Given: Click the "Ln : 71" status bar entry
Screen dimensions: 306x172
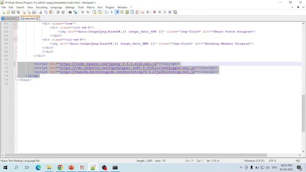Looking at the screenshot, I should click(189, 161).
